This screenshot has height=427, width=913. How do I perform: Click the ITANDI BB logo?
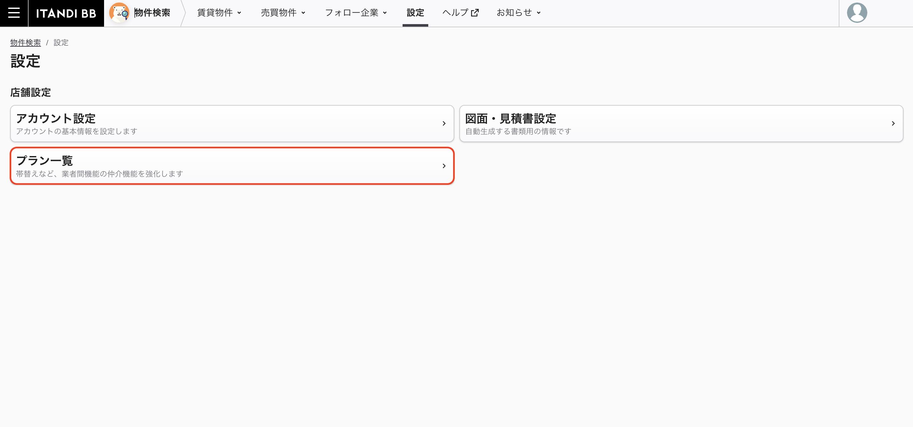[66, 13]
